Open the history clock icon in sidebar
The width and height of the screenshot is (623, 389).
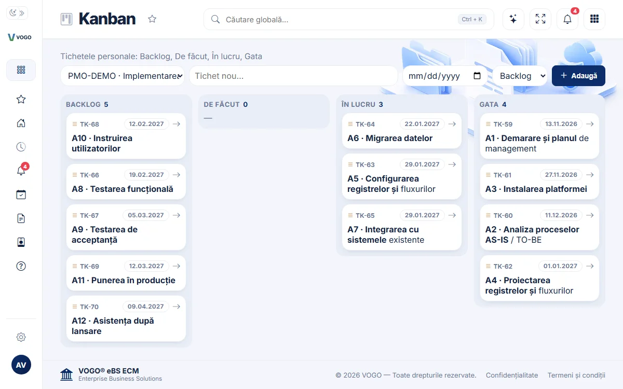coord(21,147)
